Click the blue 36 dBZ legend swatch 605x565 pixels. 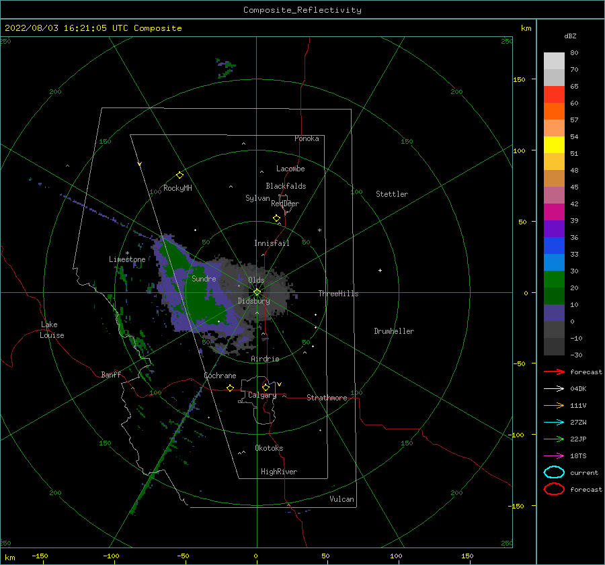point(554,245)
